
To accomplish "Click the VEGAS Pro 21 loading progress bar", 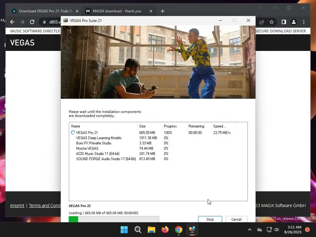I will (114, 219).
